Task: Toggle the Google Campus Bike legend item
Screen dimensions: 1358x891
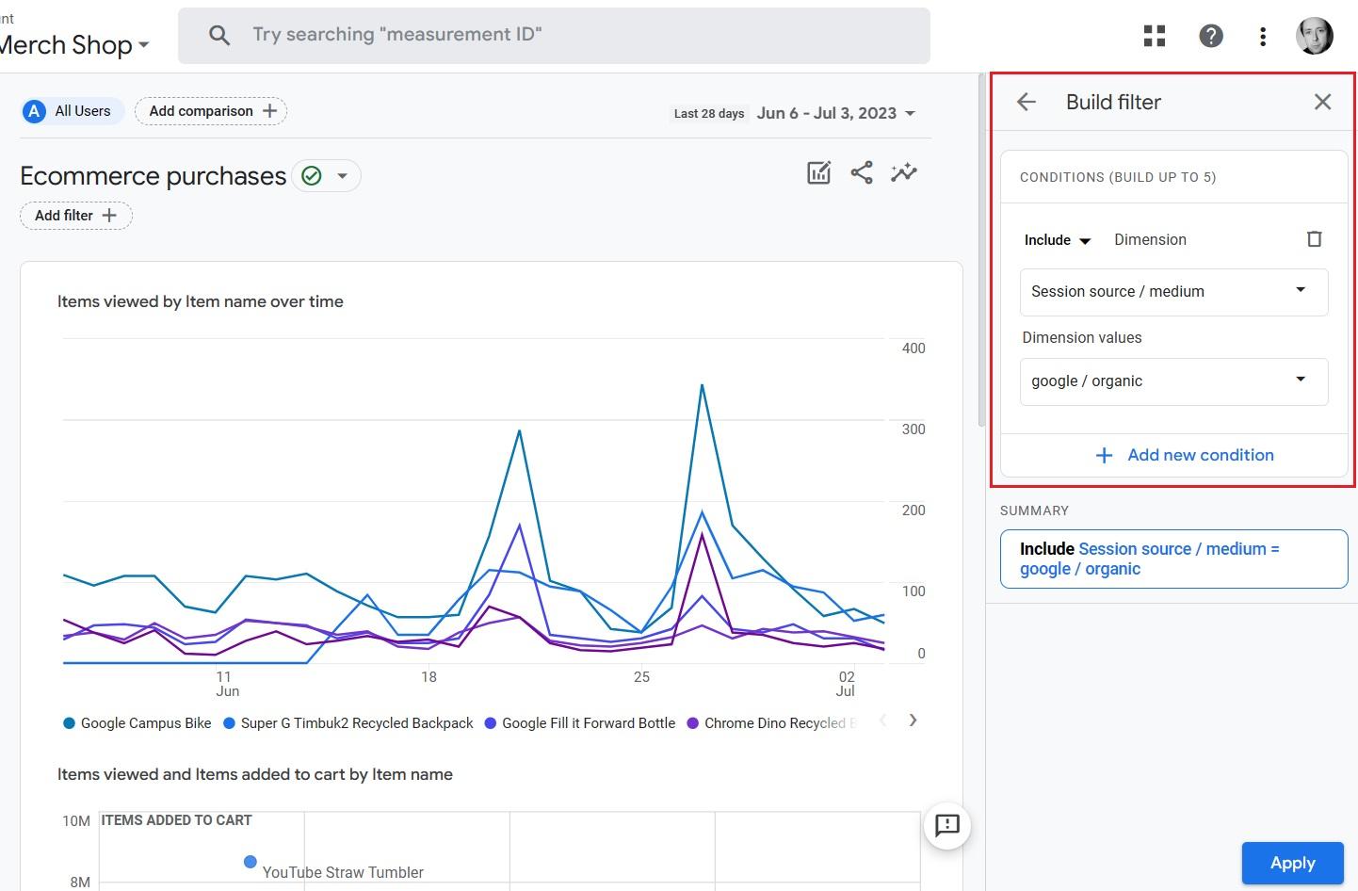Action: click(x=136, y=722)
